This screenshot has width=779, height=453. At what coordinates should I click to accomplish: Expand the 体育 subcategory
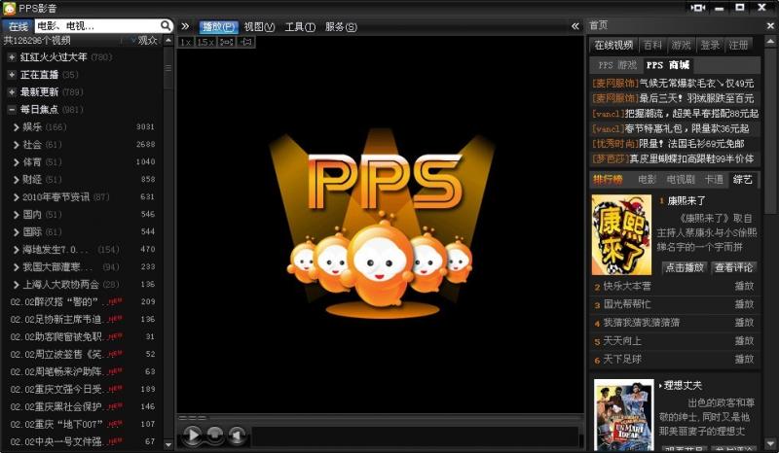click(x=17, y=161)
